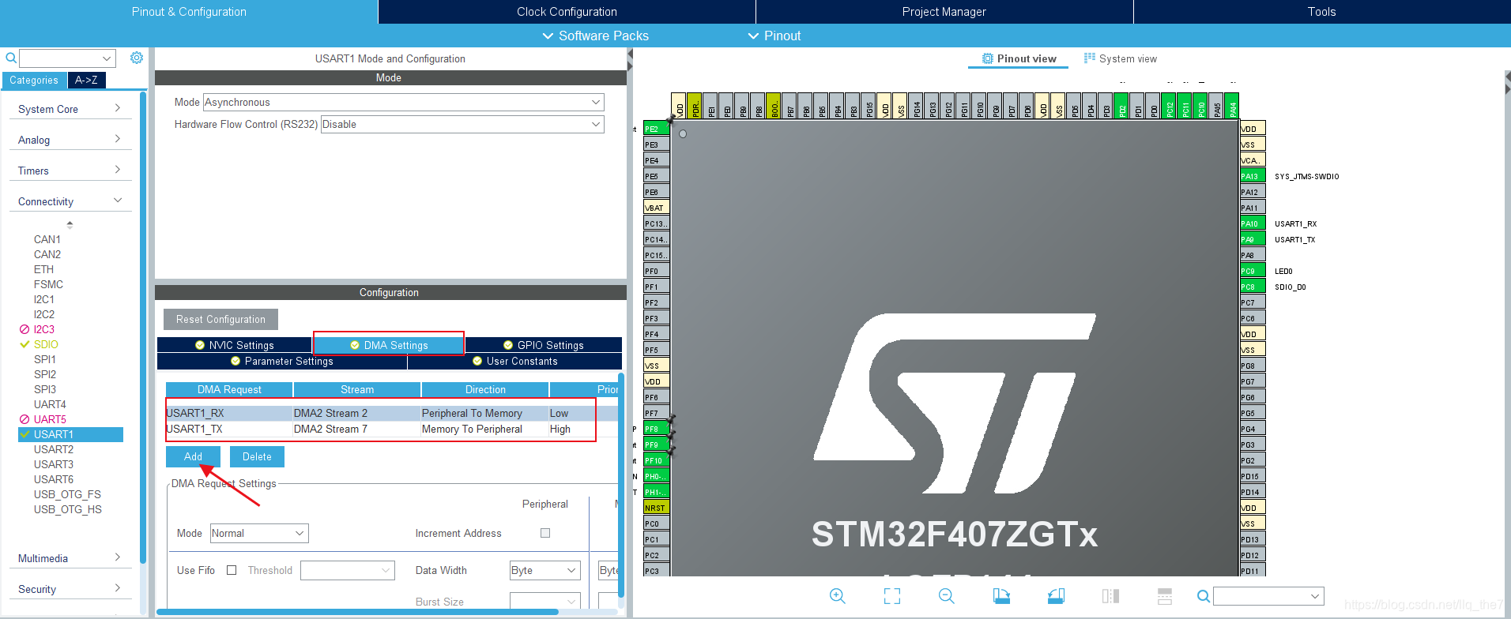Image resolution: width=1511 pixels, height=619 pixels.
Task: Open the GPIO Settings tab
Action: [x=544, y=345]
